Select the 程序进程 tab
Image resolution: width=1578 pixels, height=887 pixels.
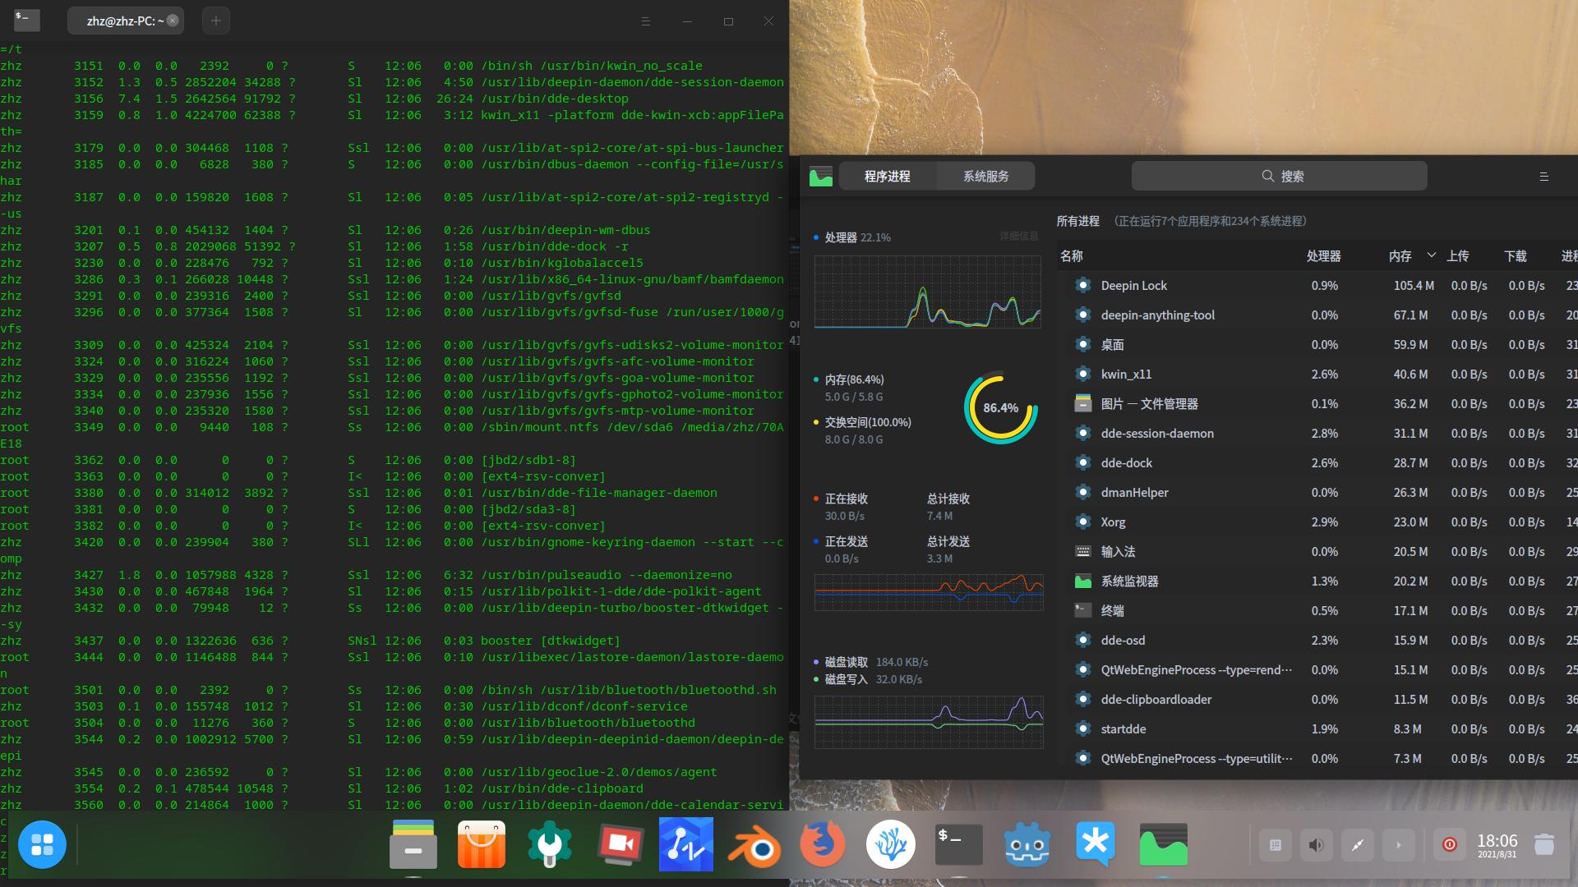(x=887, y=177)
